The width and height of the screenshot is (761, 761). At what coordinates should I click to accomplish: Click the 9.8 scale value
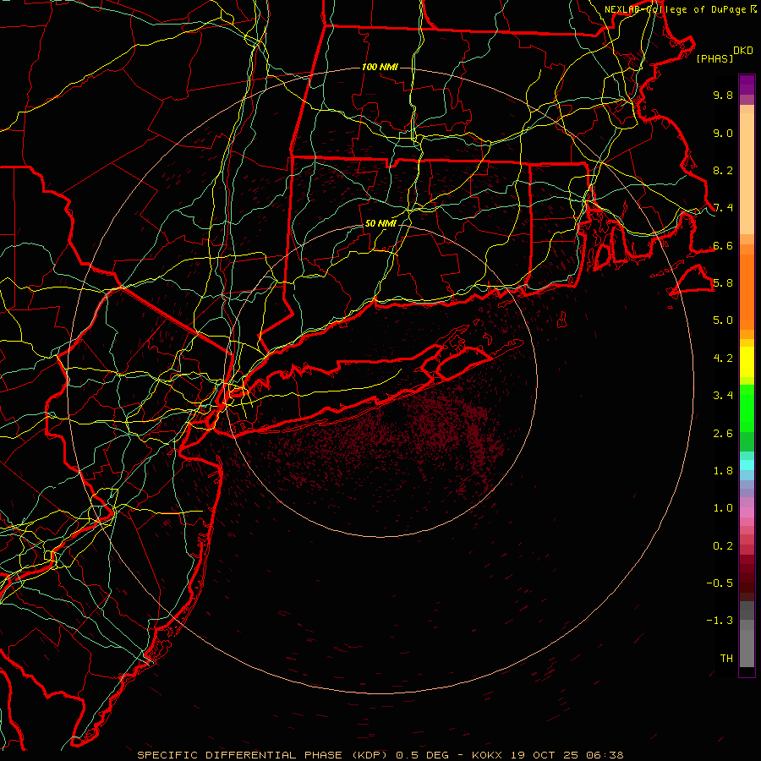coord(723,95)
